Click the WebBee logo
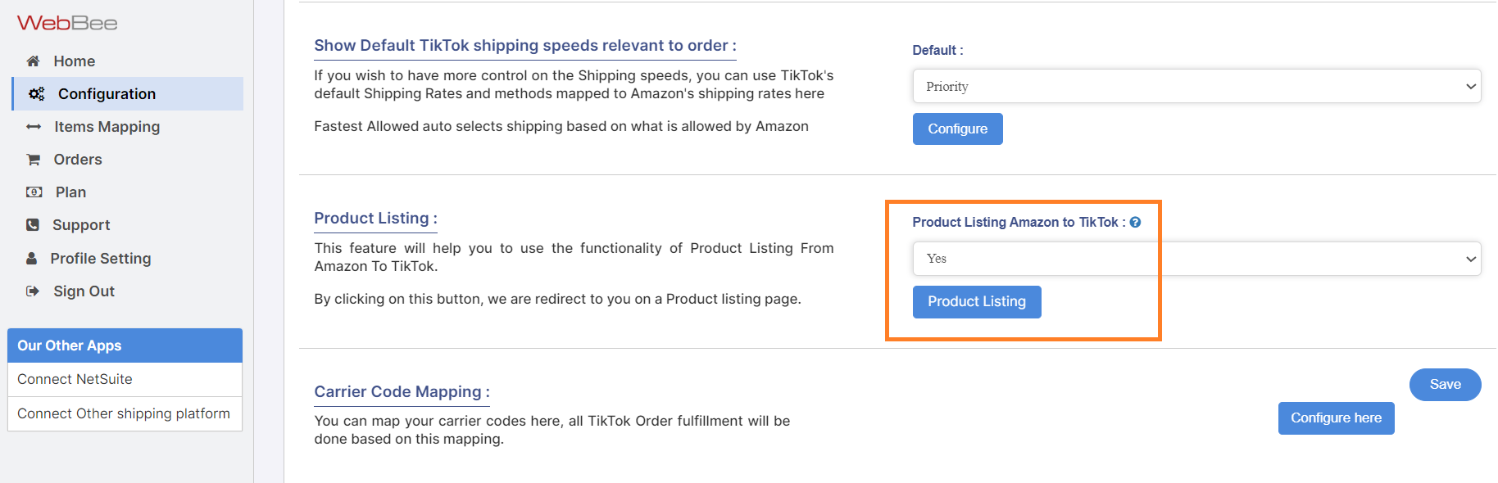 coord(67,23)
